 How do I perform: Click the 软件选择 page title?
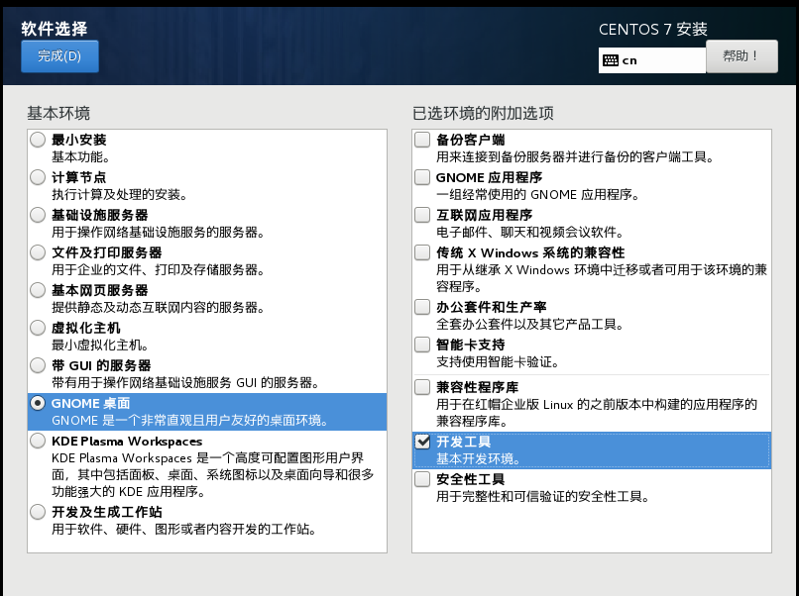point(55,29)
